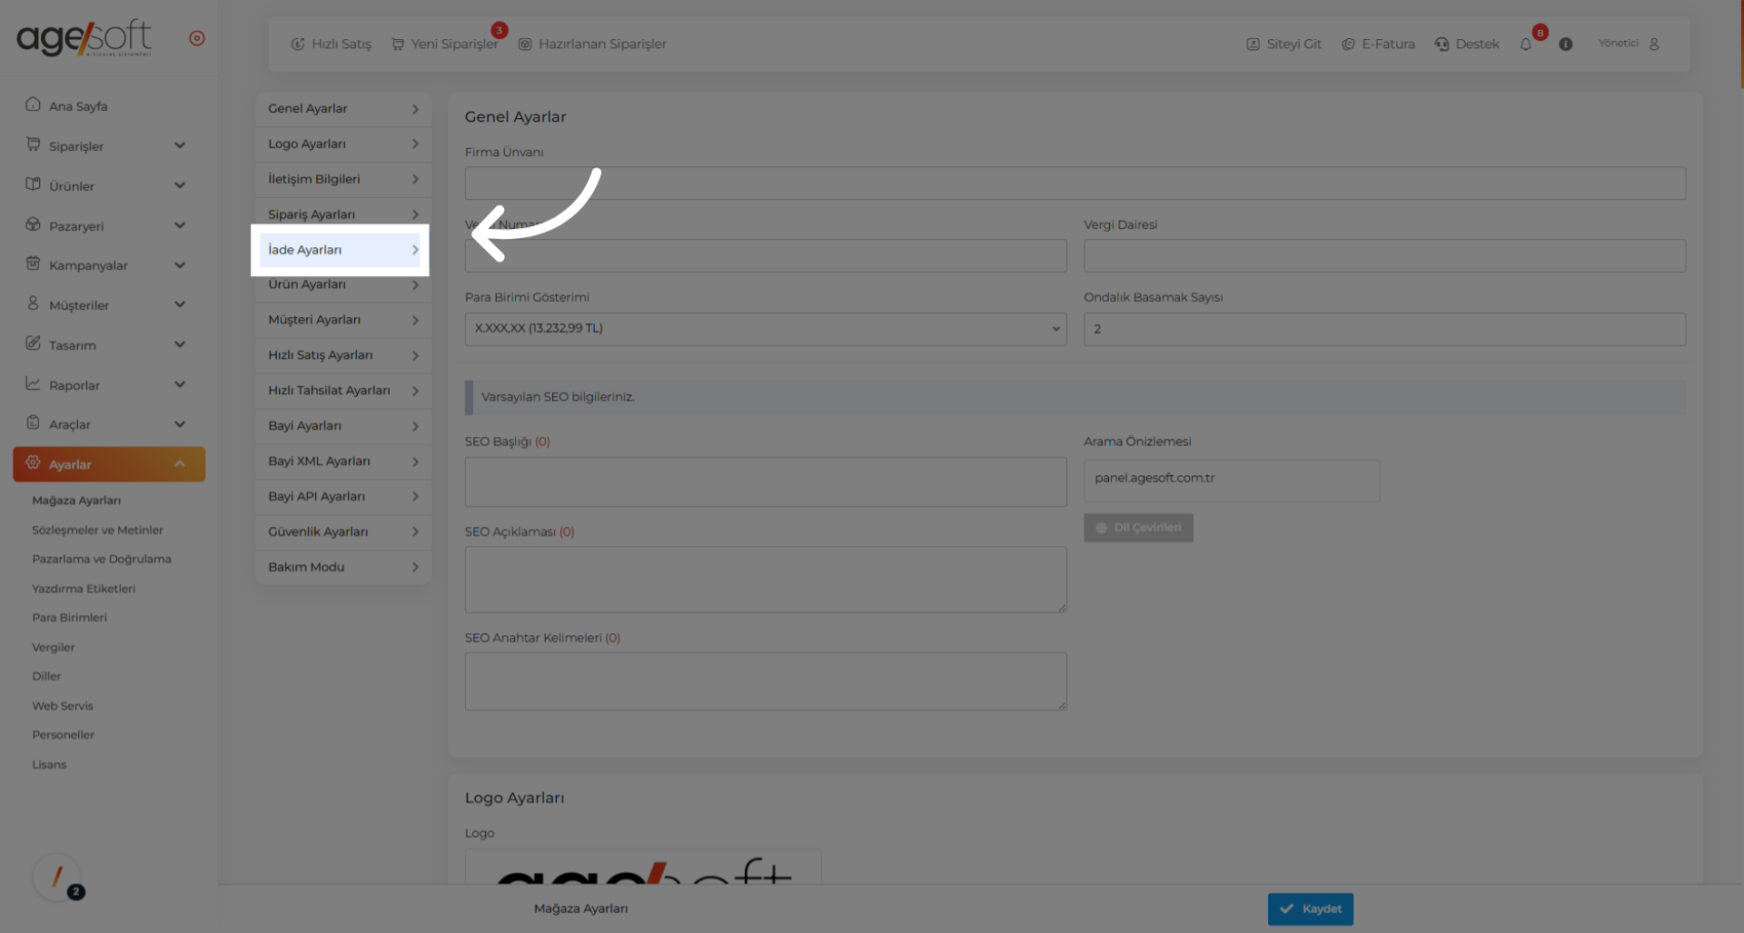The image size is (1744, 933).
Task: Open the Ürün Ayarları settings section
Action: [343, 285]
